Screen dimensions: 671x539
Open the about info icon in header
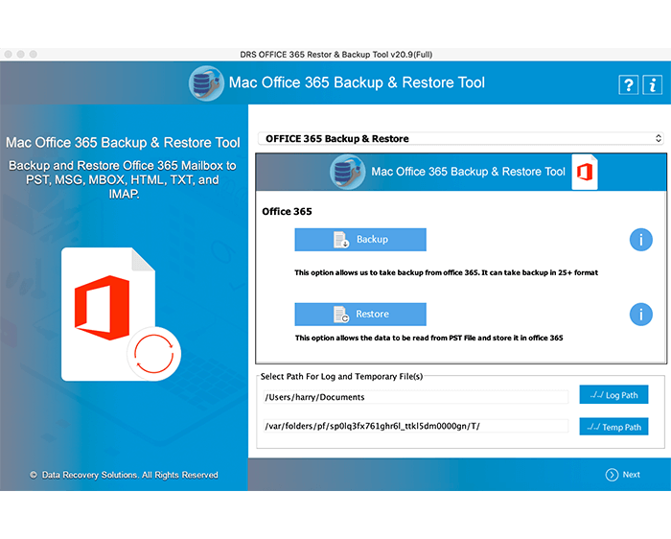[652, 84]
